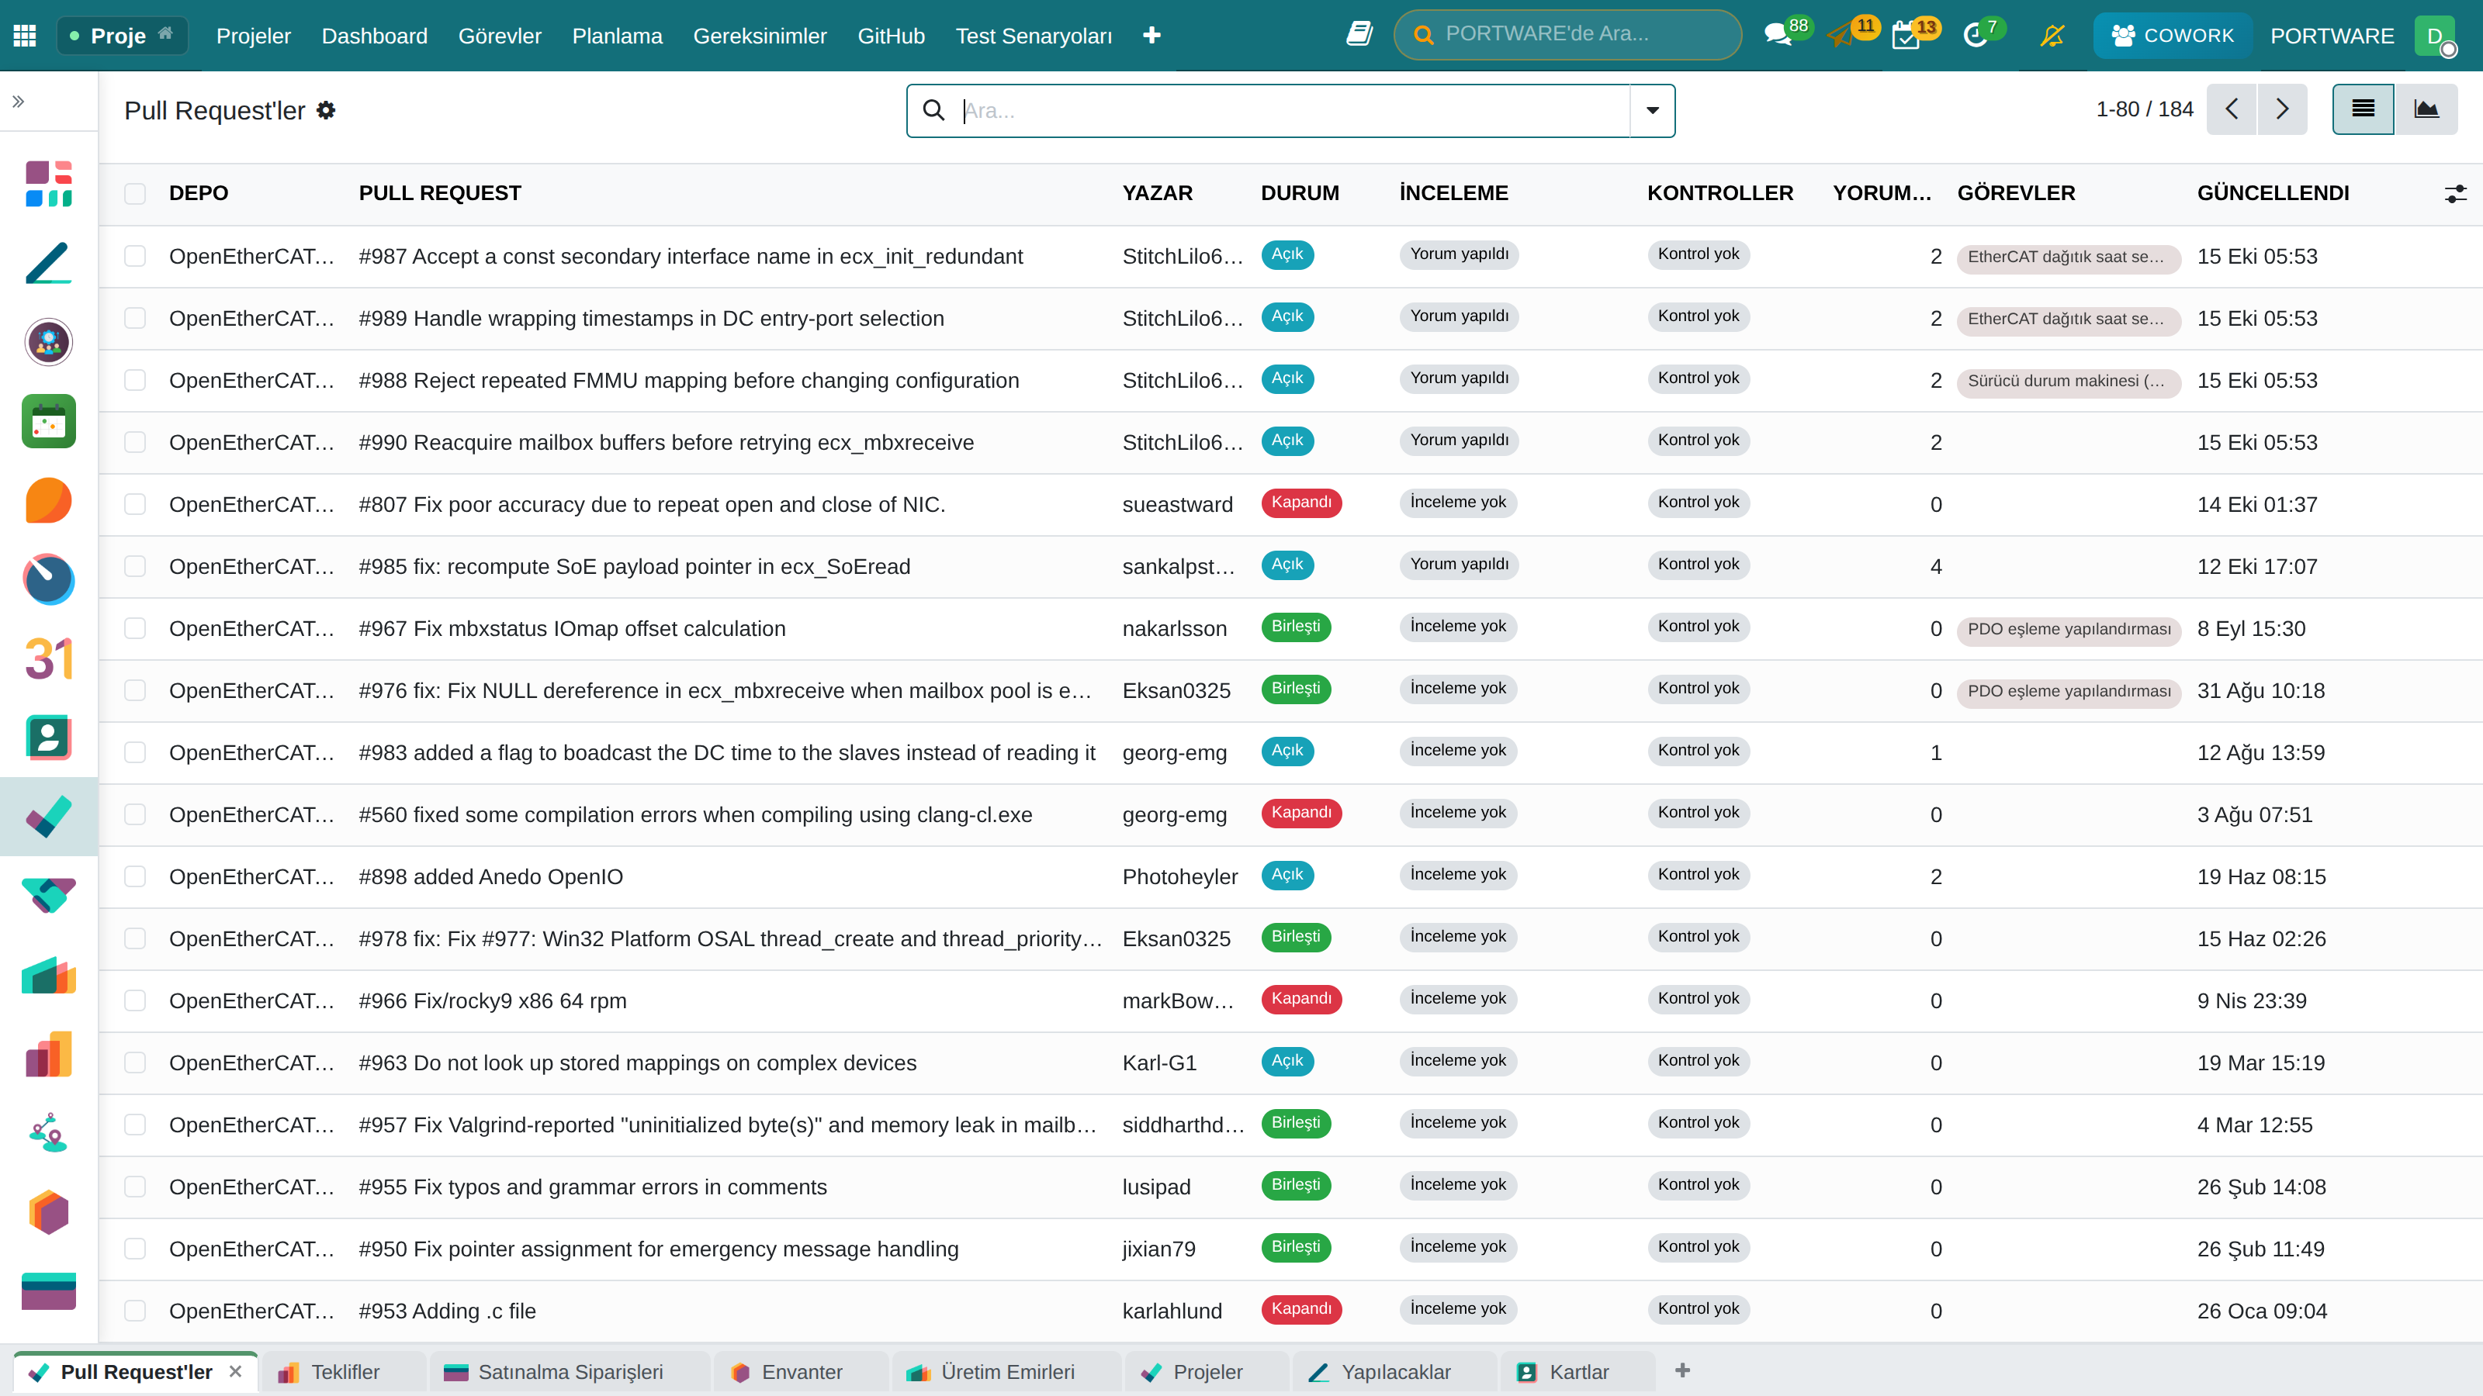Open Pull Request'ler settings gear

[327, 110]
